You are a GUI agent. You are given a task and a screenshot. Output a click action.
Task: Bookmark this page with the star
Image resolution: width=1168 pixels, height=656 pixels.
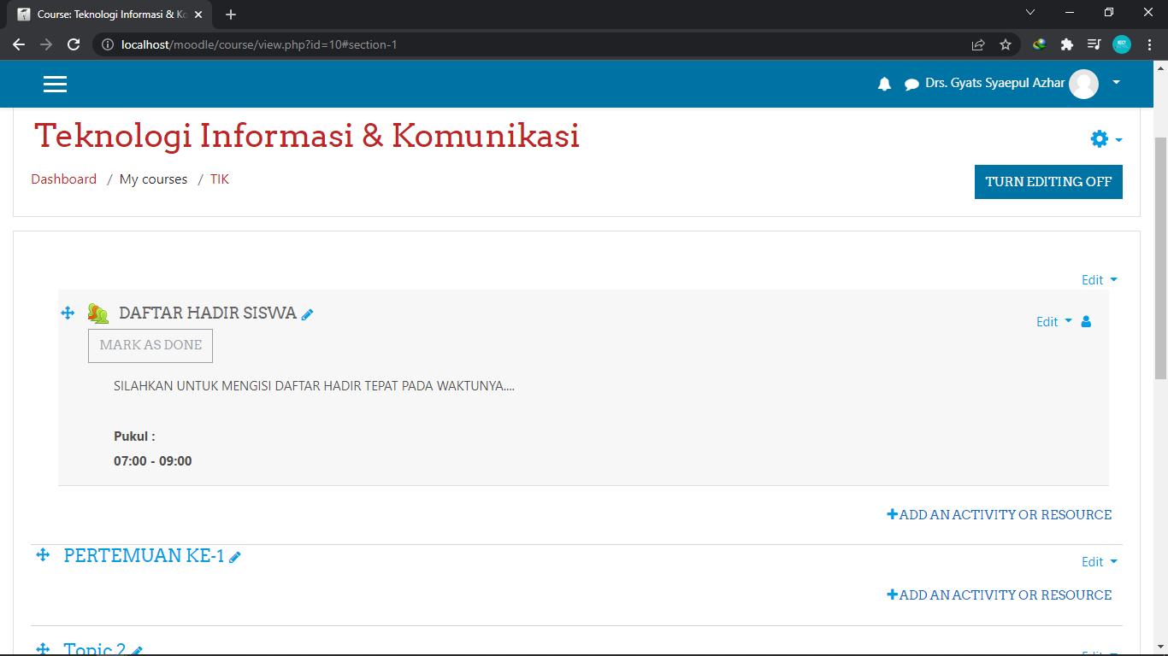(1006, 44)
